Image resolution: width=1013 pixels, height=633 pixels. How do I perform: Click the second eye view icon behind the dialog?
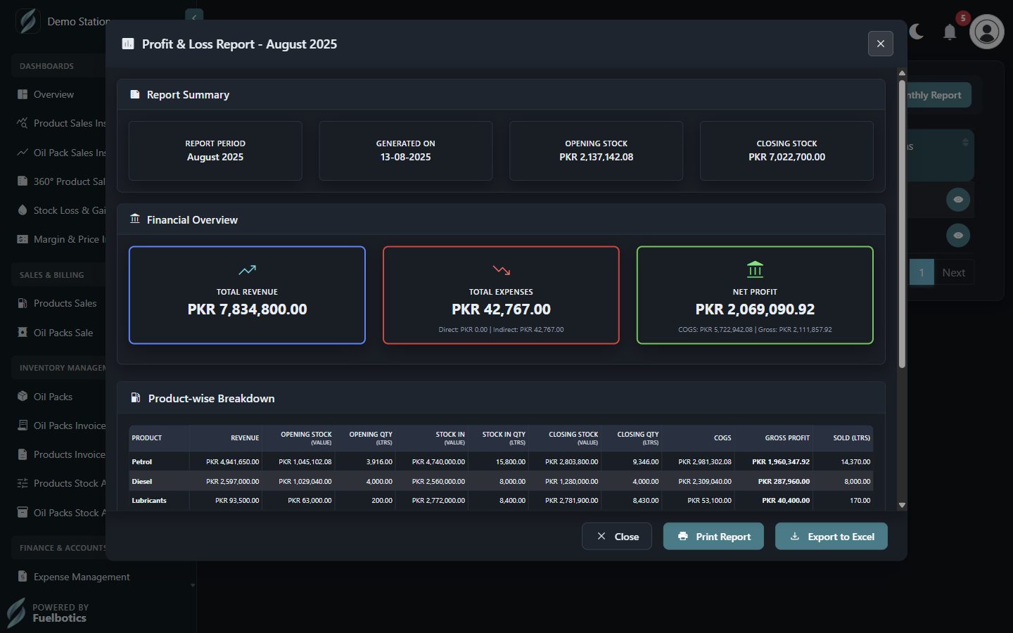958,236
